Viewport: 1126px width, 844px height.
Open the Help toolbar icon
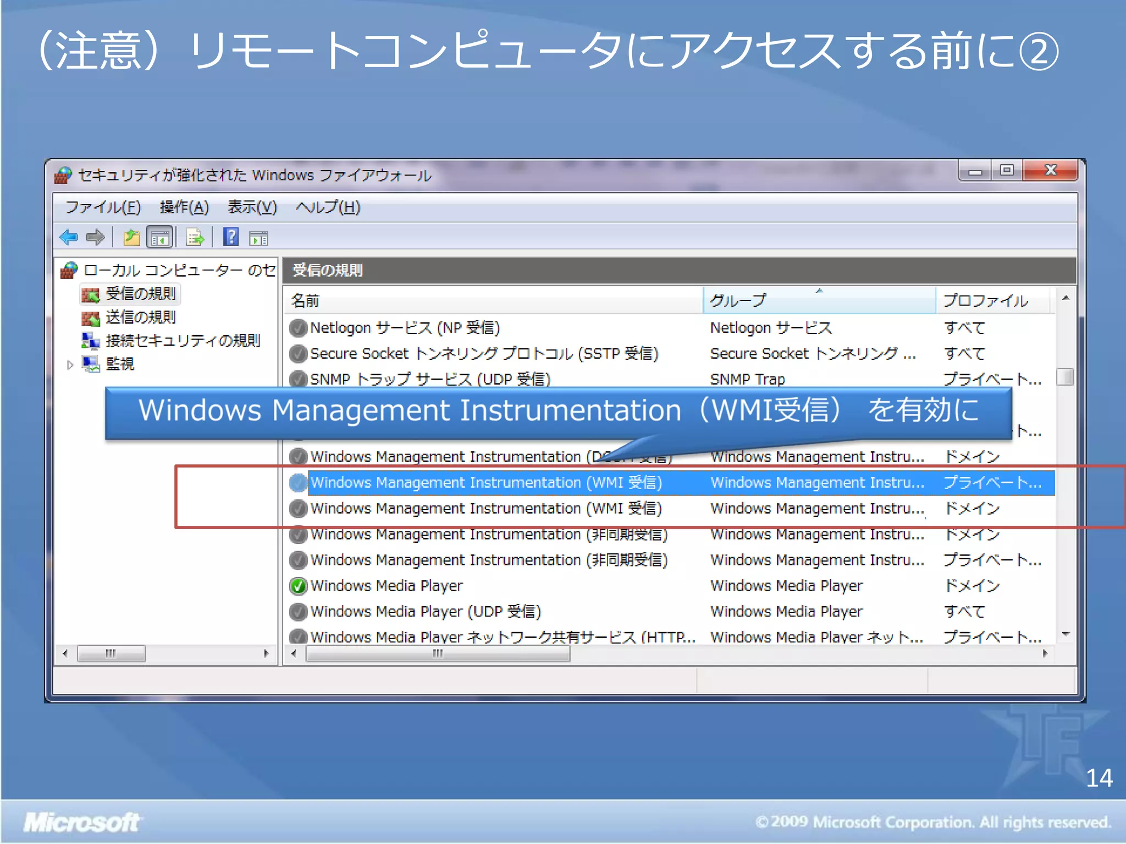pos(231,237)
